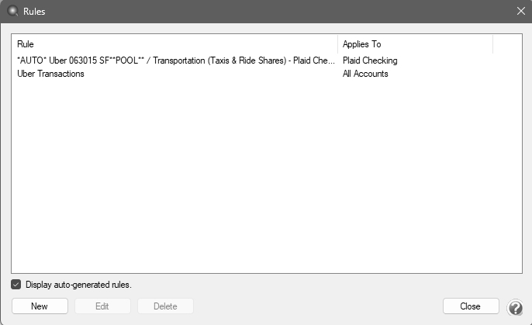Image resolution: width=532 pixels, height=325 pixels.
Task: Click the divider right of Applies To header
Action: coord(492,44)
